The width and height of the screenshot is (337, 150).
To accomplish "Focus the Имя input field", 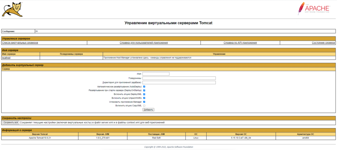I will pyautogui.click(x=156, y=74).
